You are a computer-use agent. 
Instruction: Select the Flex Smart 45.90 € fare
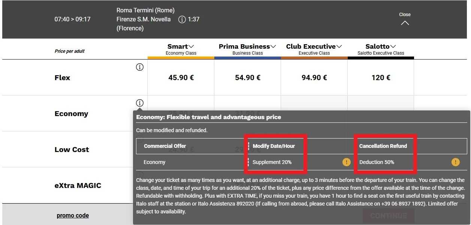(x=181, y=77)
